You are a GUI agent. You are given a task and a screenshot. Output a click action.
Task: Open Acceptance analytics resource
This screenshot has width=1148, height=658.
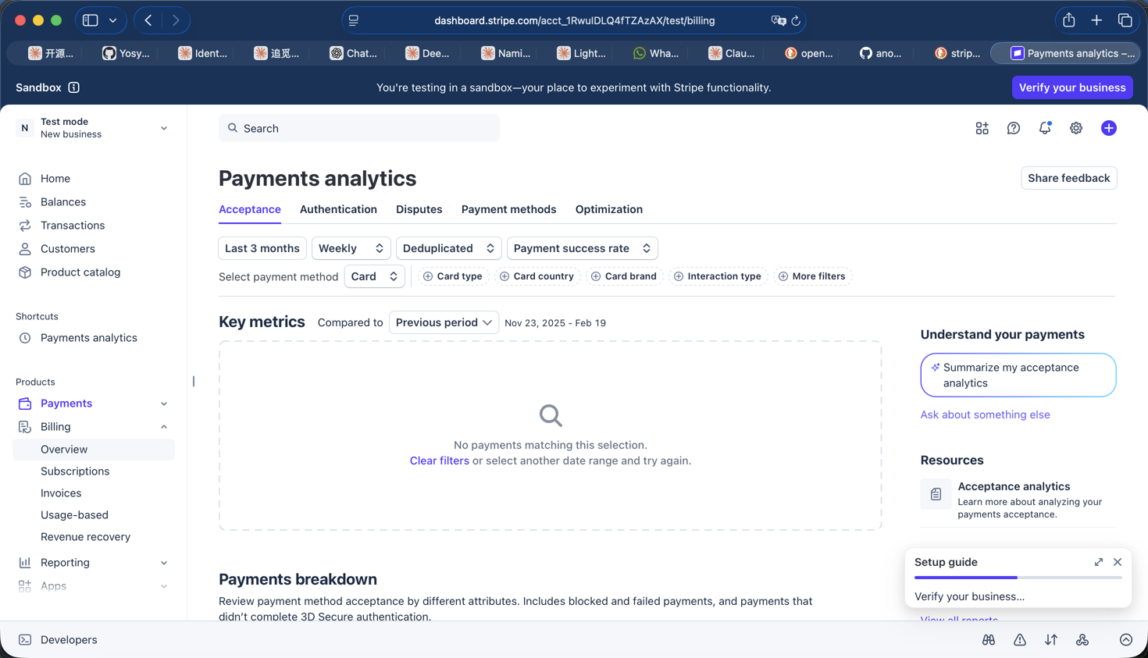(1018, 500)
